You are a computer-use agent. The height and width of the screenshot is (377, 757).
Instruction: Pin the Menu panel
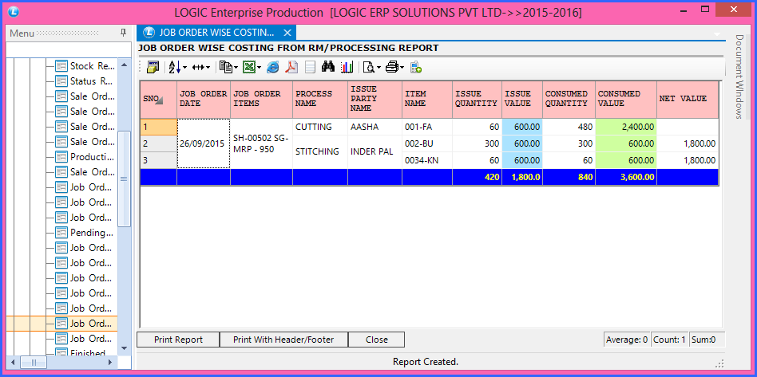(x=123, y=33)
